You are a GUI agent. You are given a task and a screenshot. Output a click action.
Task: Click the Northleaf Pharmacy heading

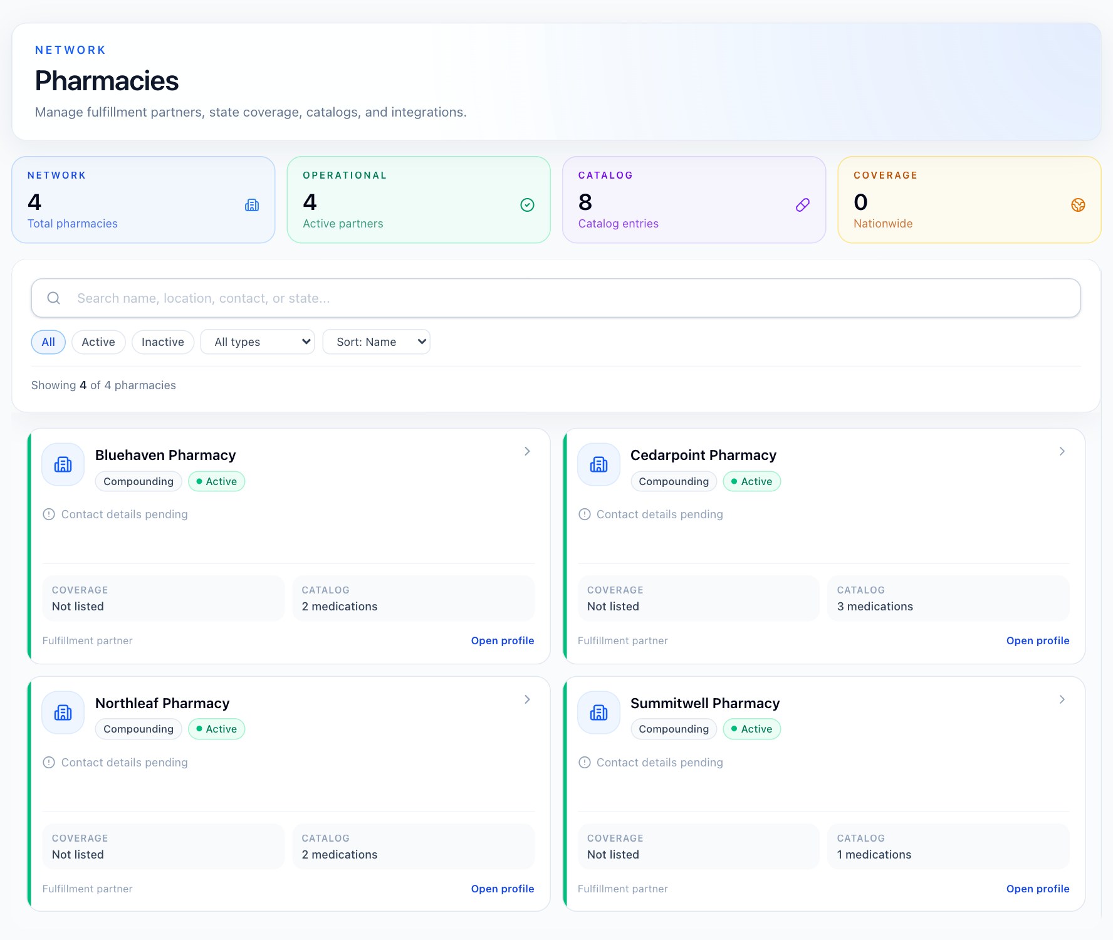[162, 703]
